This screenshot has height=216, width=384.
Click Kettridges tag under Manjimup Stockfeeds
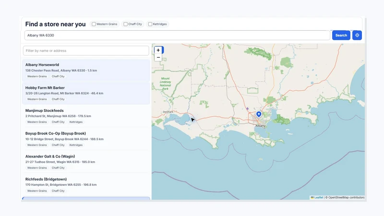(x=76, y=122)
